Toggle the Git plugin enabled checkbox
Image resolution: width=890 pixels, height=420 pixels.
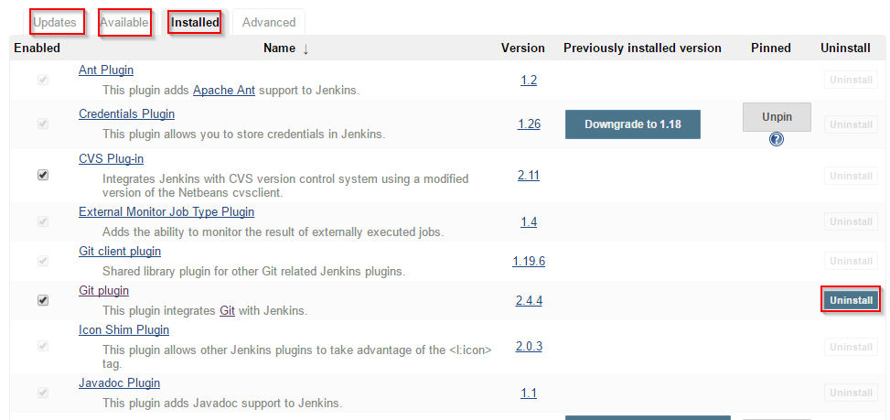coord(43,300)
